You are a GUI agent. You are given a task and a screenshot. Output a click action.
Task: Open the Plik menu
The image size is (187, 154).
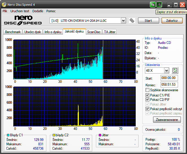click(x=5, y=11)
